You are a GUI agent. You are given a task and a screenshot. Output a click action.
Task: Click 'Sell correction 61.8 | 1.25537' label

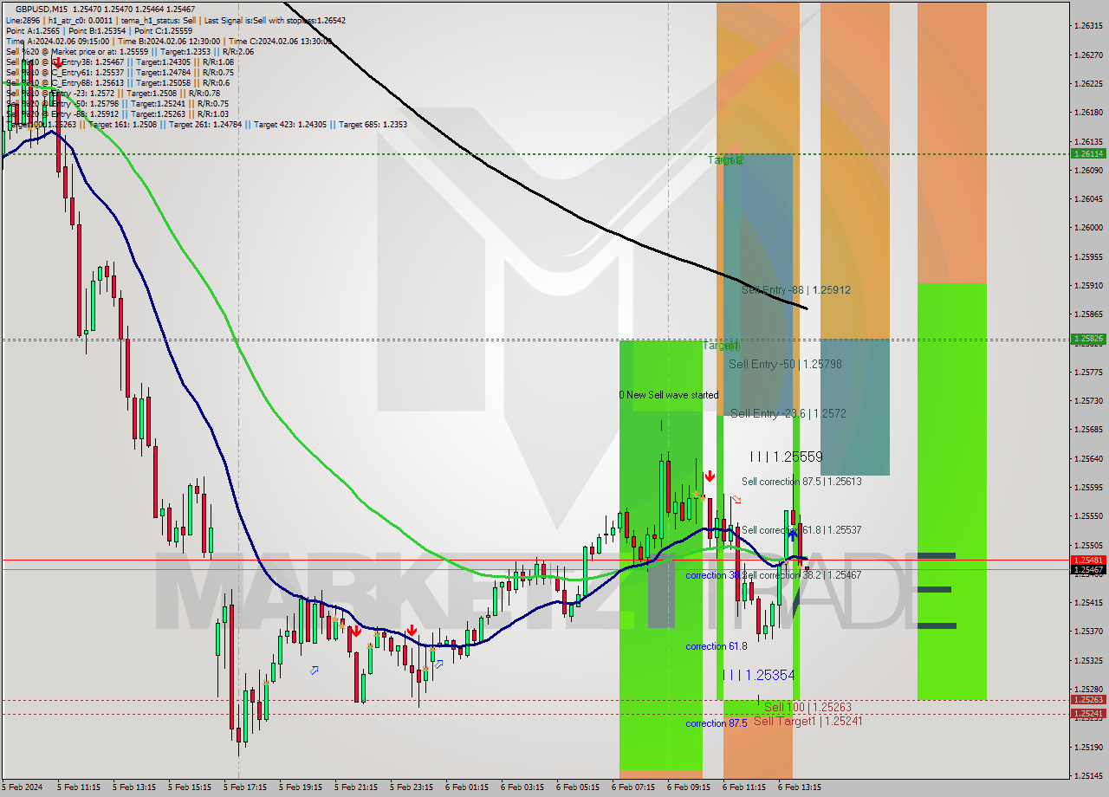[801, 530]
